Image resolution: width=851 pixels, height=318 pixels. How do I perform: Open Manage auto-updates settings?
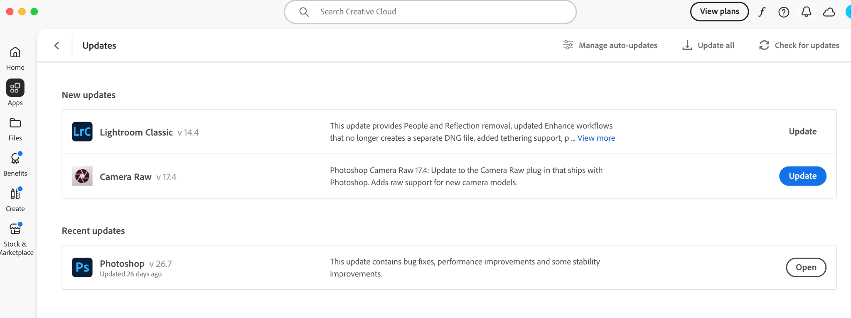coord(610,45)
